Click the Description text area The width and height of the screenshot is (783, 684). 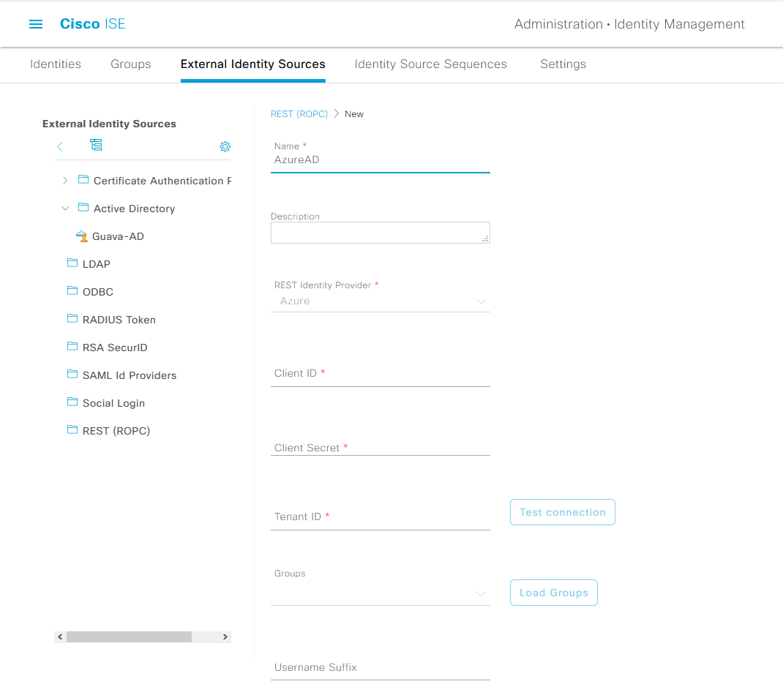coord(380,233)
